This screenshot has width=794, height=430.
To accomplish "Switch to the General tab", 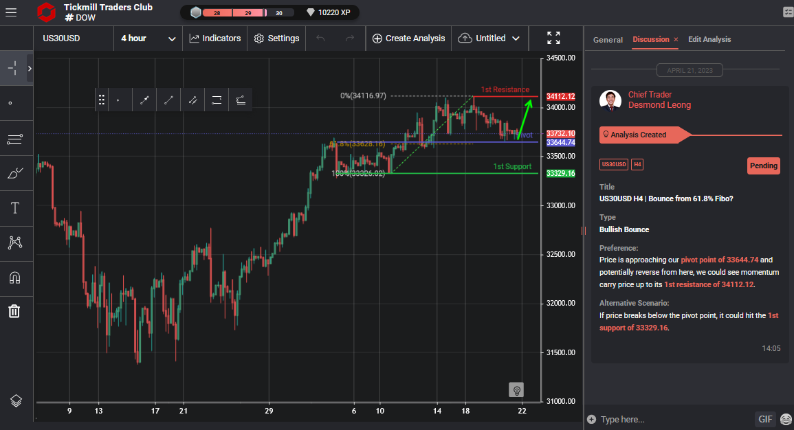I will click(608, 39).
